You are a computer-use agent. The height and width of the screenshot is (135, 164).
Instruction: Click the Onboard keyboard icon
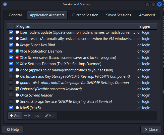pyautogui.click(x=17, y=89)
